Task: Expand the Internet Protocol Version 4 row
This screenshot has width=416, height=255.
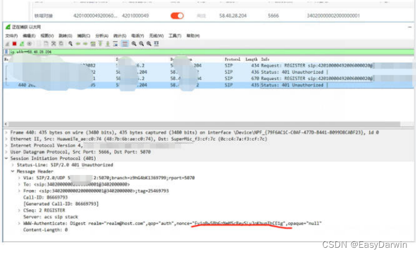Action: click(x=7, y=146)
